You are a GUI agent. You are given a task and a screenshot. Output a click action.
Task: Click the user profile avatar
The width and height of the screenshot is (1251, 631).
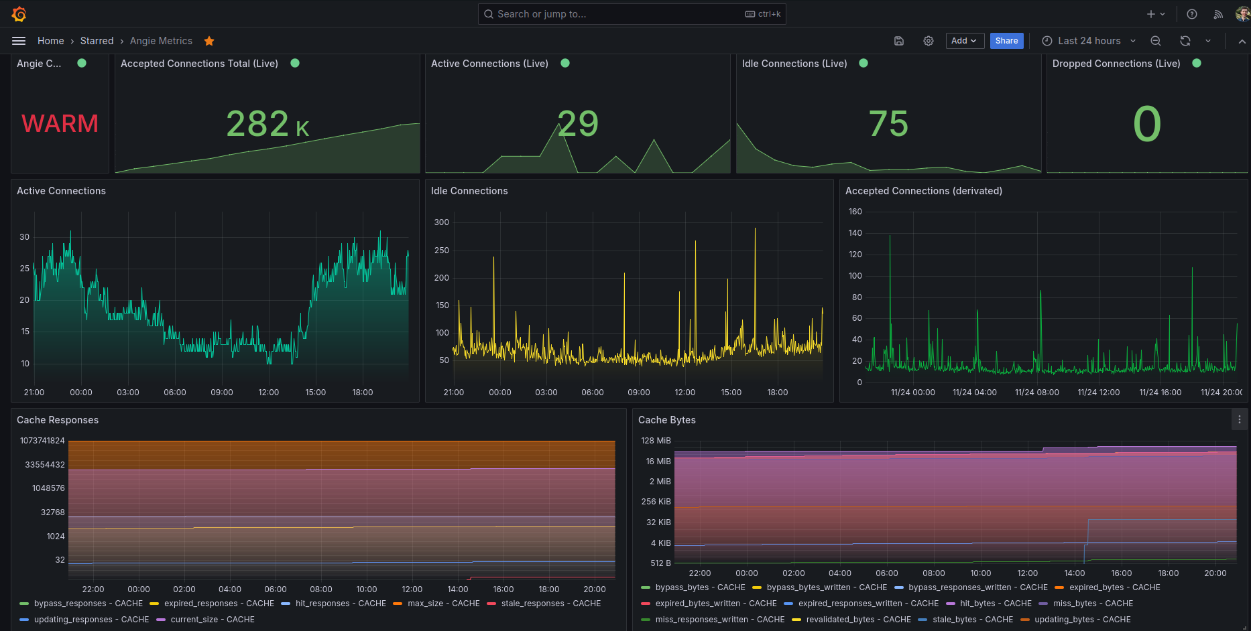[x=1242, y=14]
